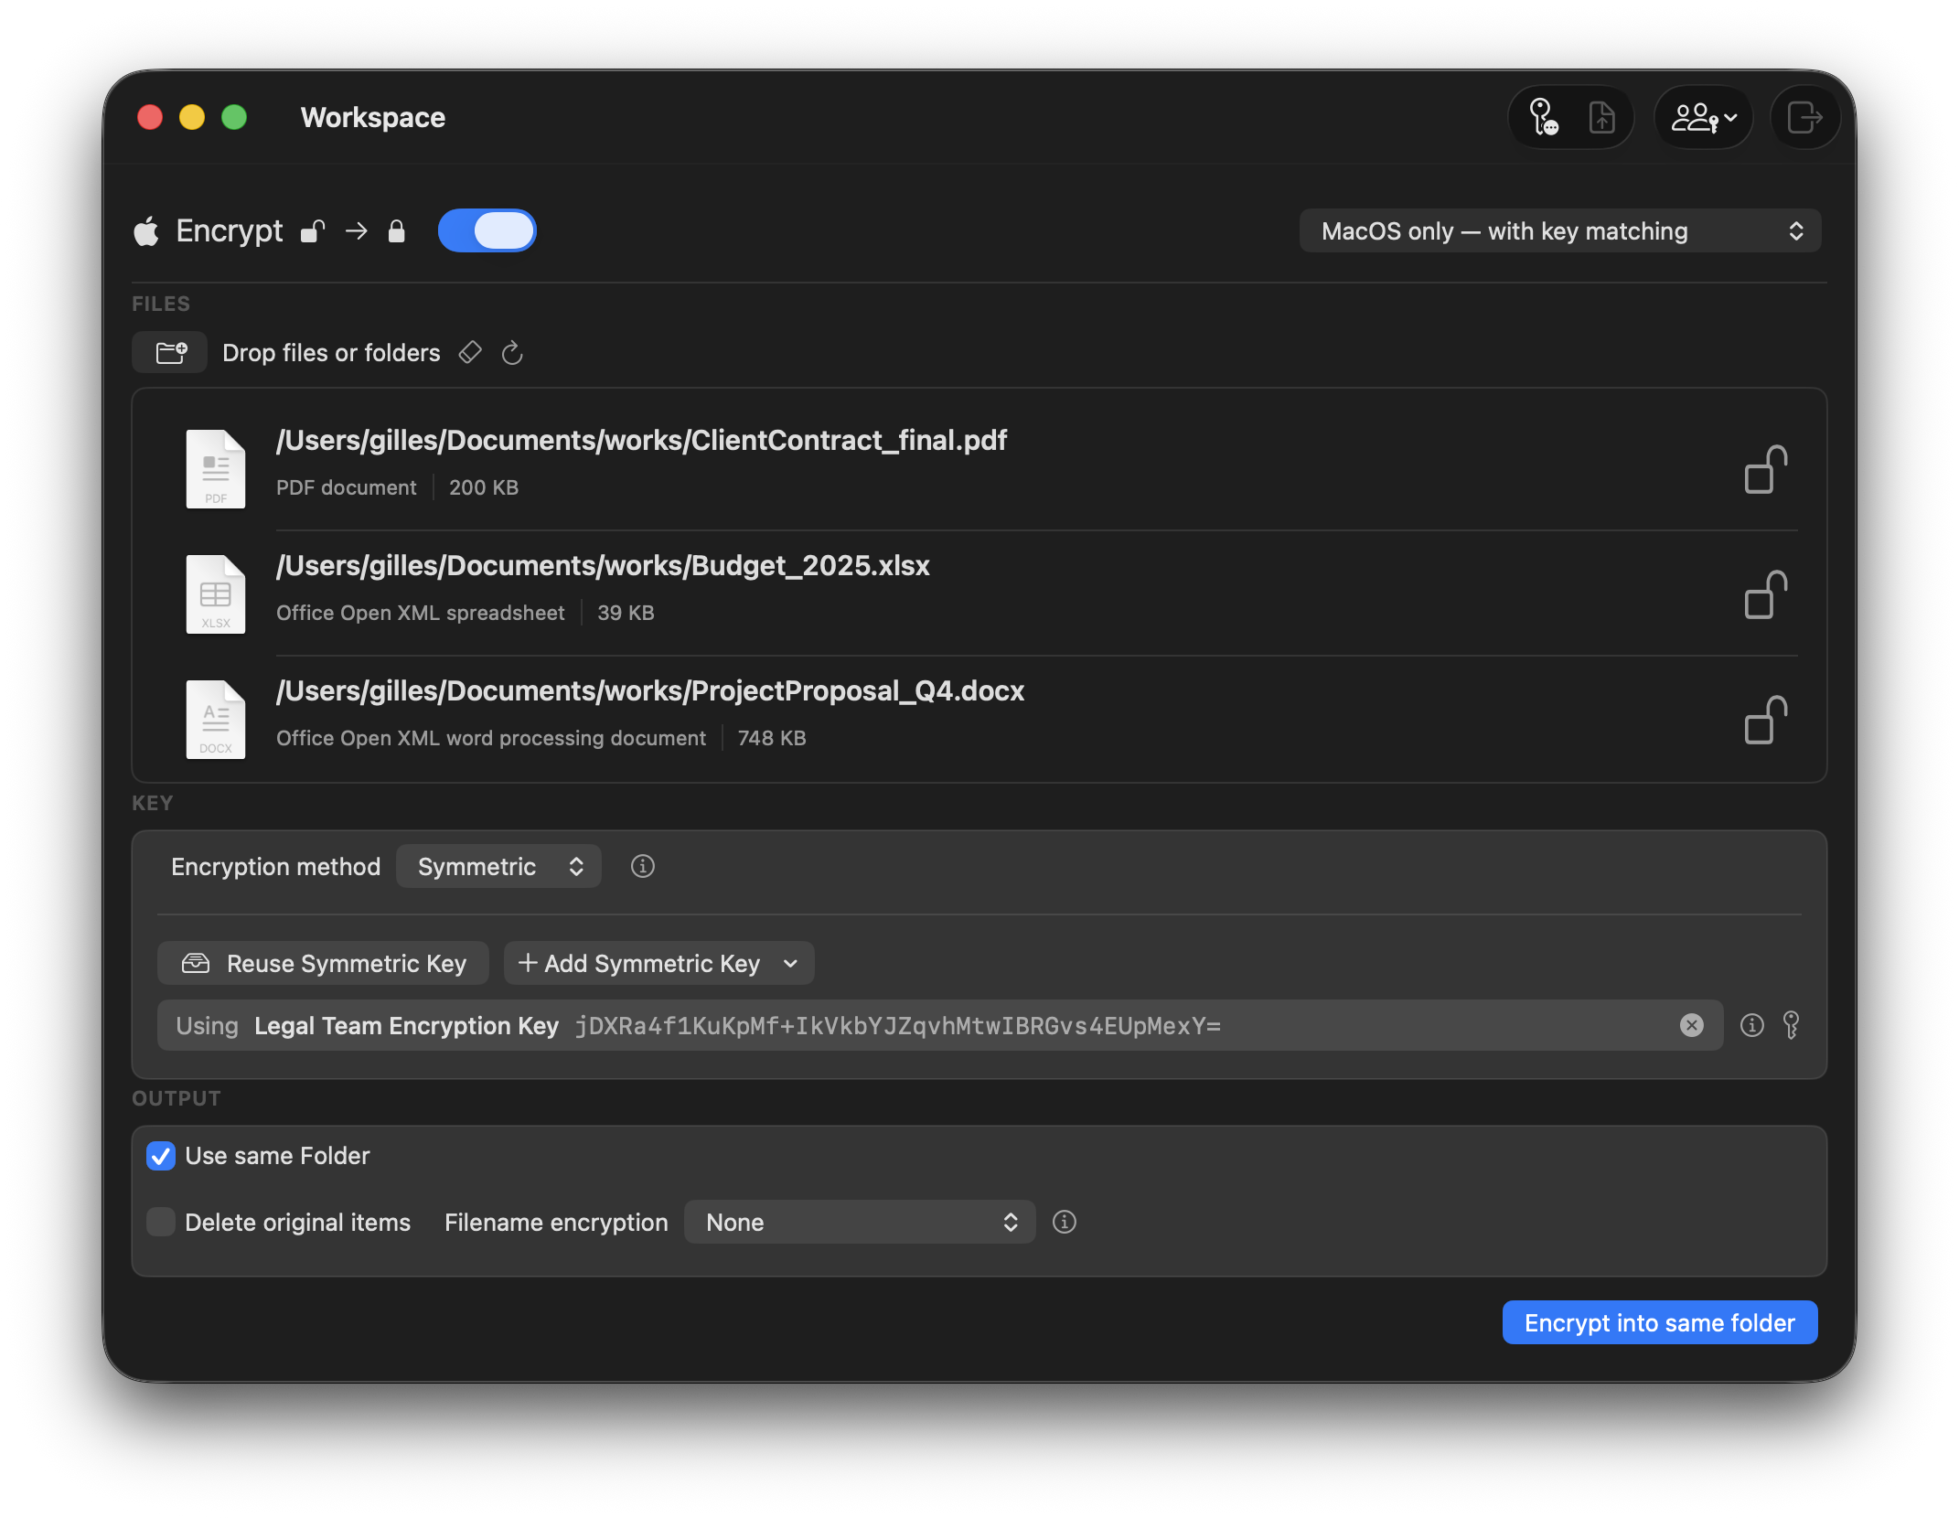The image size is (1959, 1518).
Task: Click the 200 KB size text
Action: [484, 487]
